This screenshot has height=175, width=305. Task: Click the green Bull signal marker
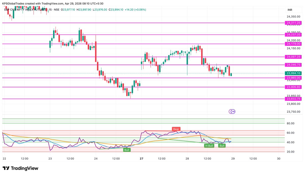[x=222, y=146]
